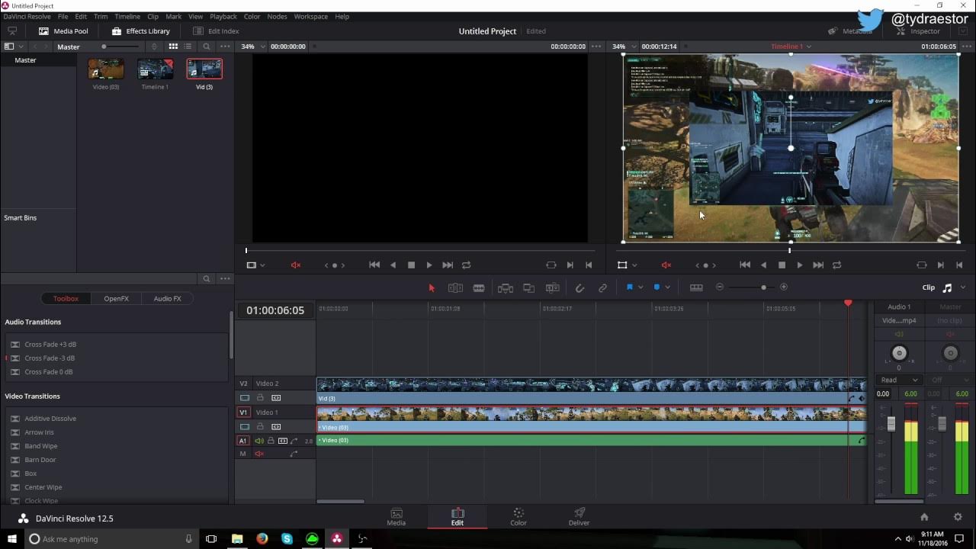Toggle Video 1 track enable icon
This screenshot has width=976, height=549.
[x=245, y=427]
